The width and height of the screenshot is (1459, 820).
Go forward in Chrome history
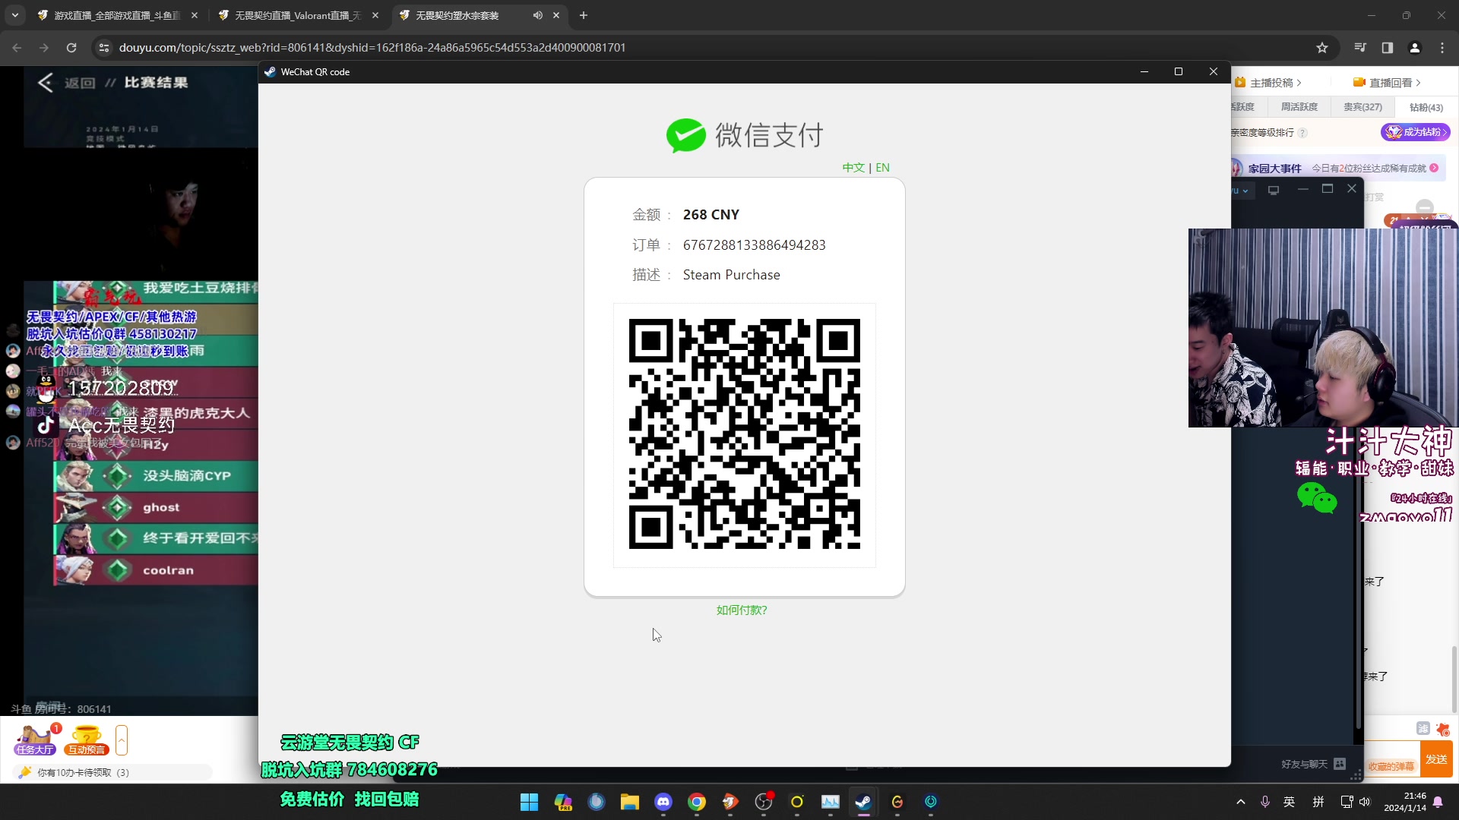pyautogui.click(x=44, y=47)
